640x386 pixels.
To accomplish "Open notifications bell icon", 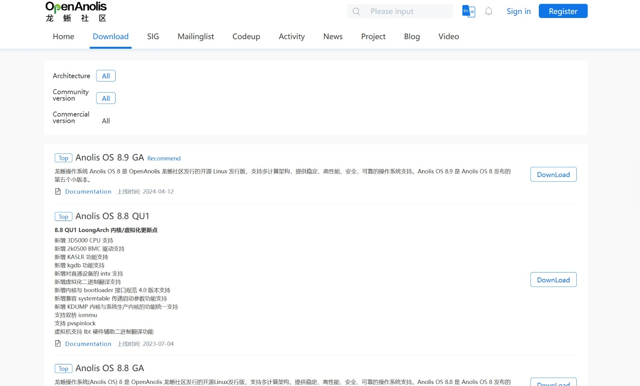I will pyautogui.click(x=488, y=11).
